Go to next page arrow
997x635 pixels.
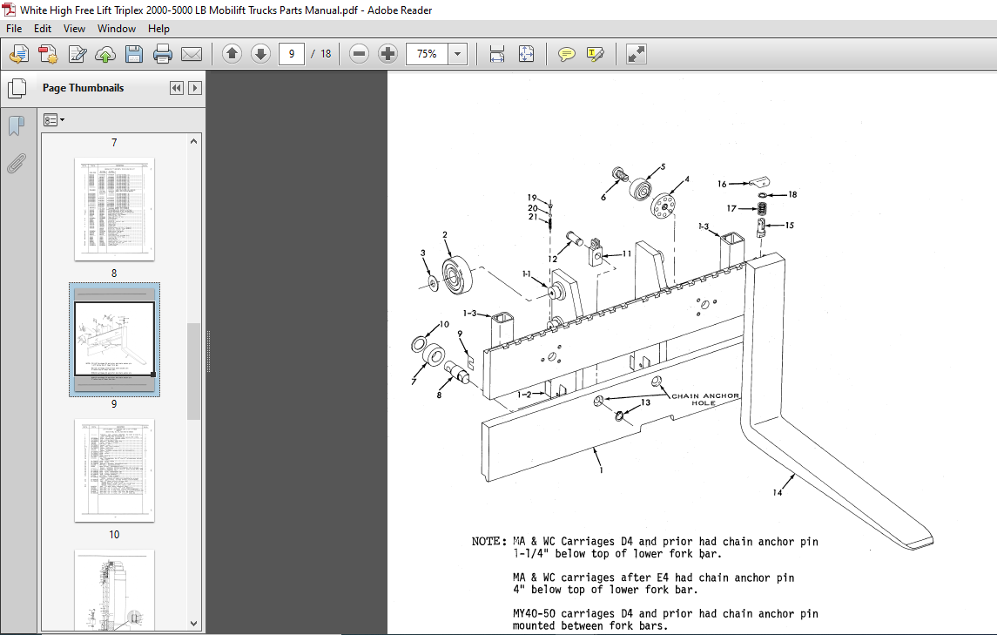(x=260, y=54)
